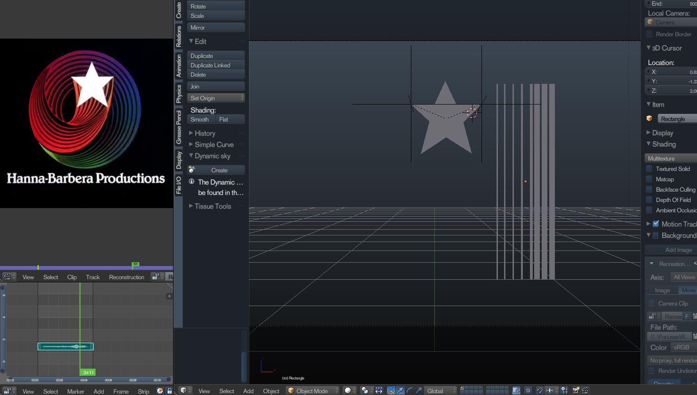Screen dimensions: 697x395
Task: Click the clapperboard editor type icon
Action: pos(7,277)
